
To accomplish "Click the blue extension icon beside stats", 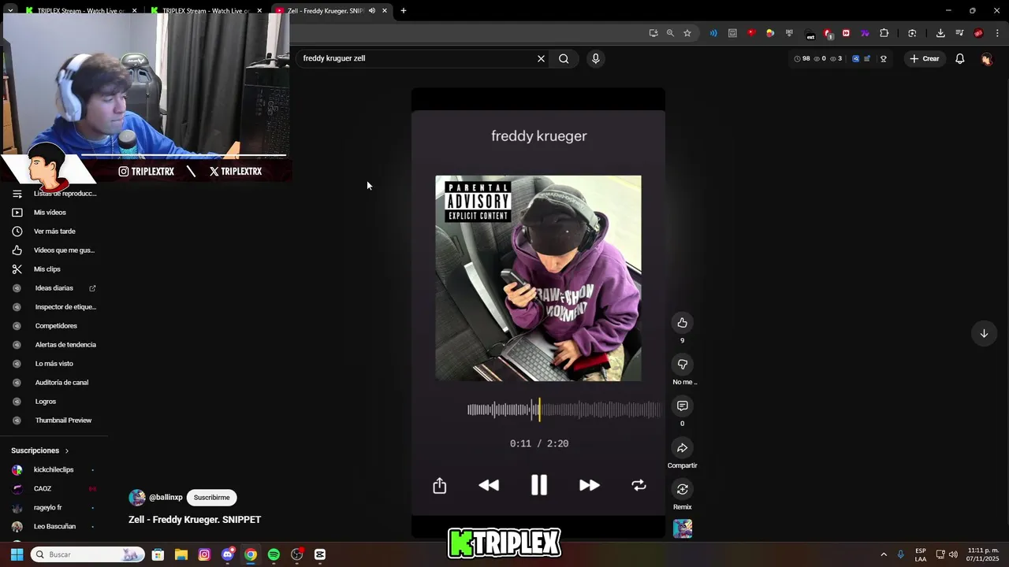I will click(855, 58).
